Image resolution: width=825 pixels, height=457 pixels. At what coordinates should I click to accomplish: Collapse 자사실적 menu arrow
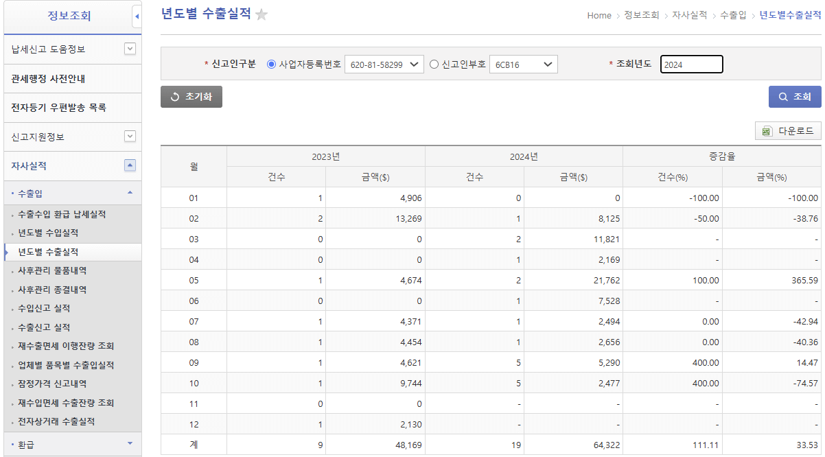point(130,165)
